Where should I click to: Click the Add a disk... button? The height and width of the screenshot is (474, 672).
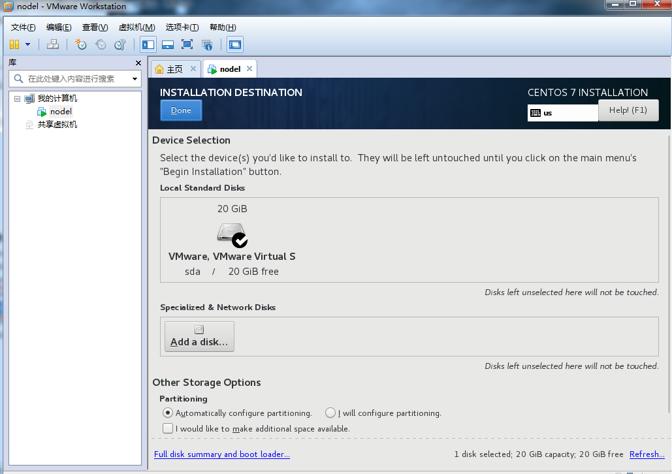[x=199, y=336]
